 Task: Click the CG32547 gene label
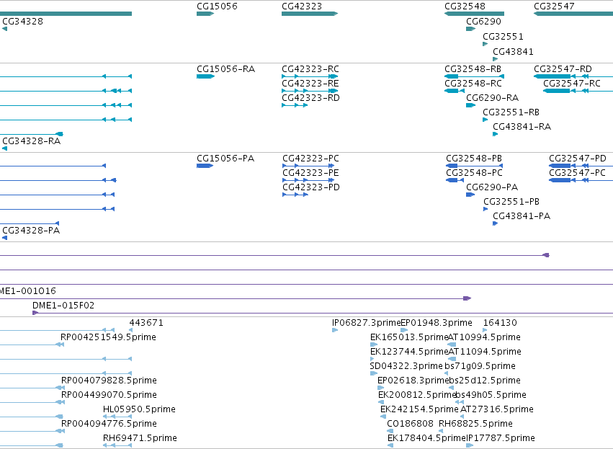[x=554, y=6]
